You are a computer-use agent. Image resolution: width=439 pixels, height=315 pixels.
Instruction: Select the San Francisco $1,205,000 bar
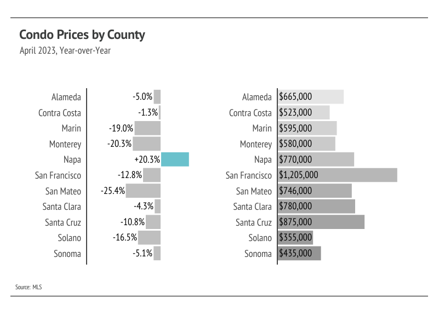(338, 175)
